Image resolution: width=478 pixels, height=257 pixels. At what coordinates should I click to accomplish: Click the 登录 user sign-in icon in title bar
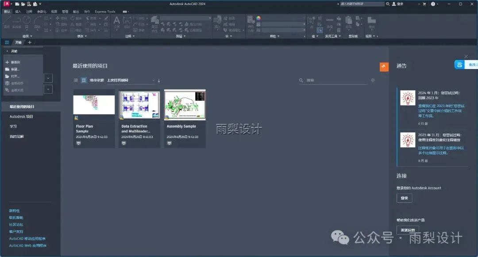point(398,4)
